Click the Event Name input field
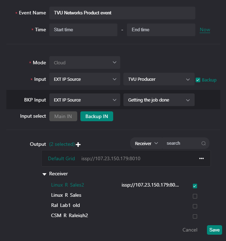 pyautogui.click(x=122, y=13)
